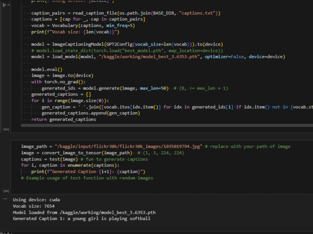
Task: Click output line Model loaded from model_best_3.6353.pth
Action: pyautogui.click(x=84, y=212)
